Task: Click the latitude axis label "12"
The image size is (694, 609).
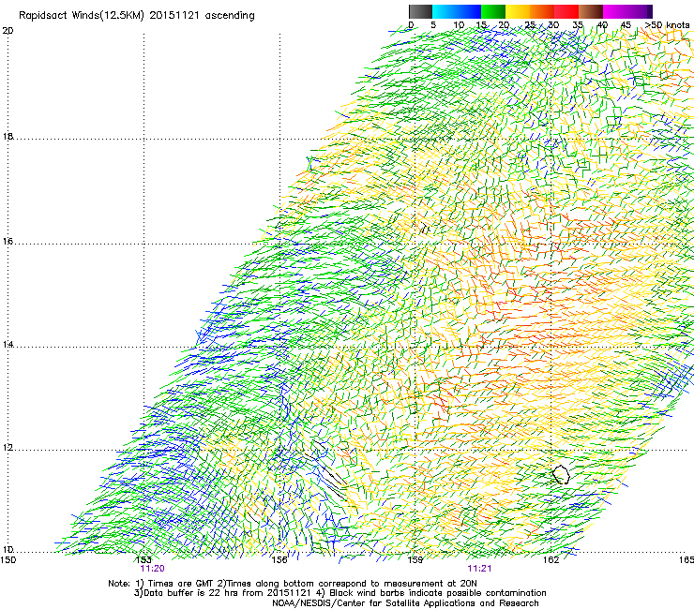Action: coord(8,448)
